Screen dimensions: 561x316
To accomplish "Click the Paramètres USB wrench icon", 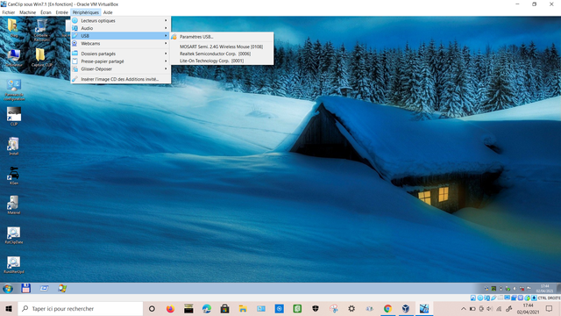I will point(174,37).
